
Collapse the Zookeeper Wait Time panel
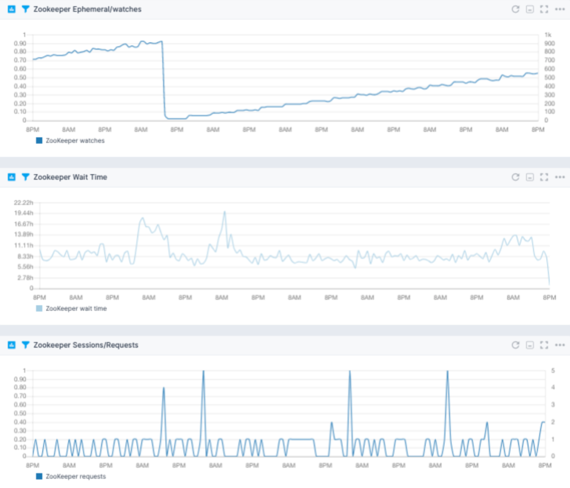tap(530, 177)
